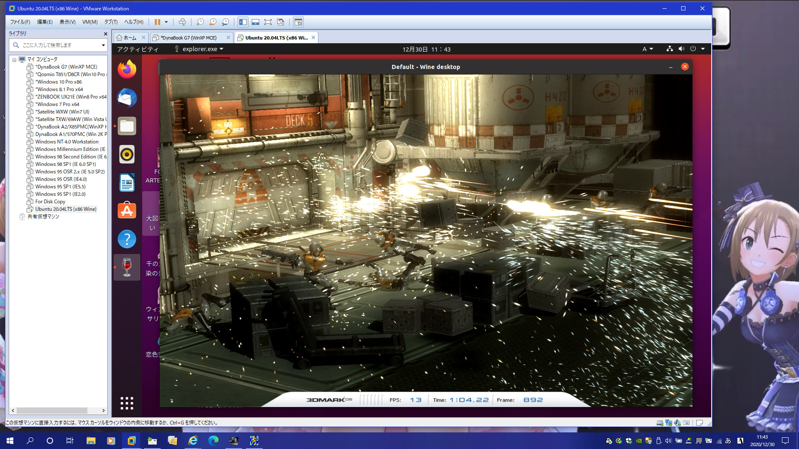Image resolution: width=799 pixels, height=449 pixels.
Task: Show applications grid in Ubuntu dock
Action: click(127, 403)
